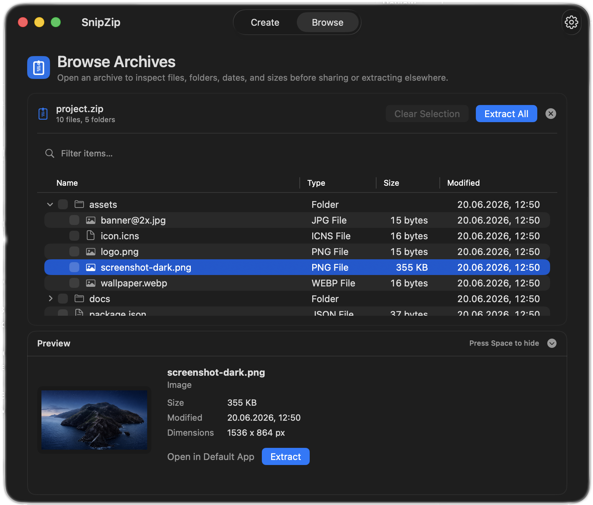This screenshot has height=505, width=593.
Task: Click the icon.icns document icon
Action: click(x=91, y=236)
